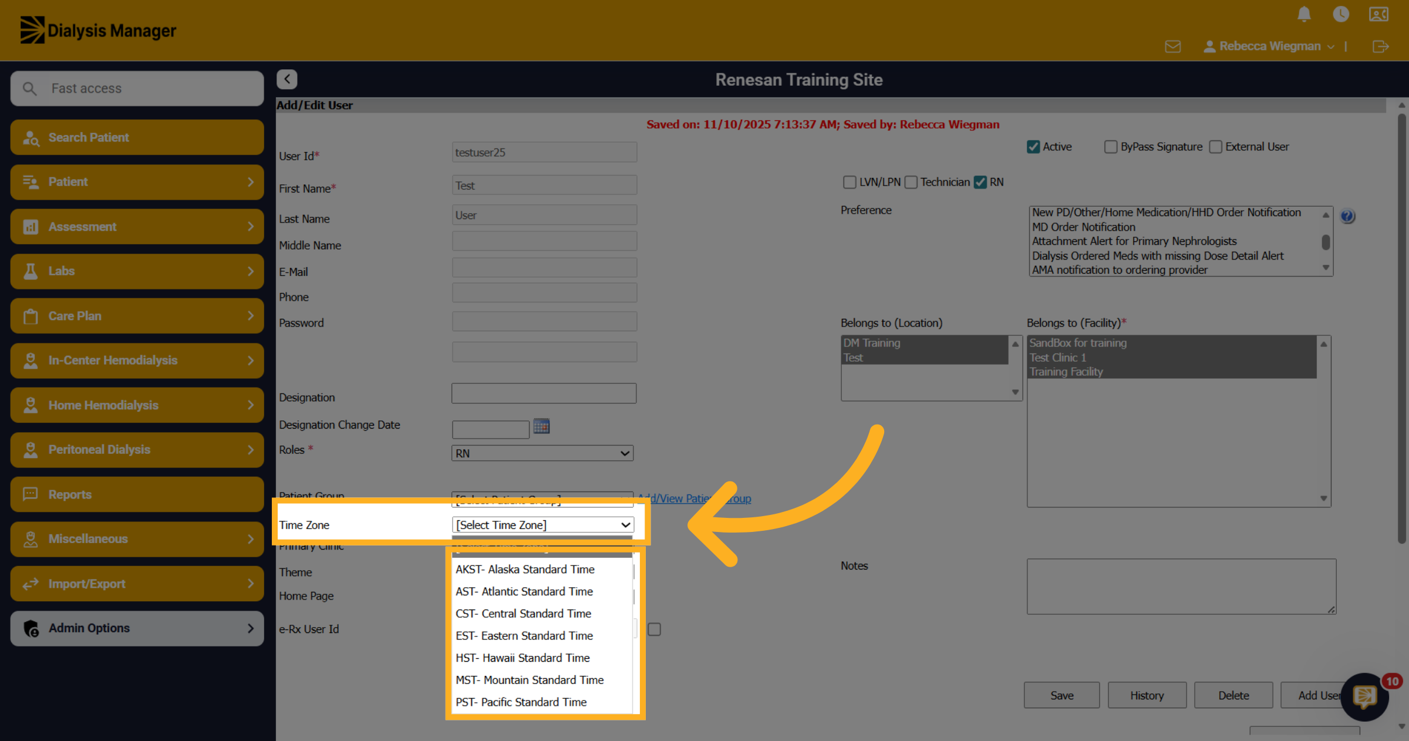Tick the LVN/LPN checkbox
The height and width of the screenshot is (741, 1409).
pyautogui.click(x=850, y=182)
